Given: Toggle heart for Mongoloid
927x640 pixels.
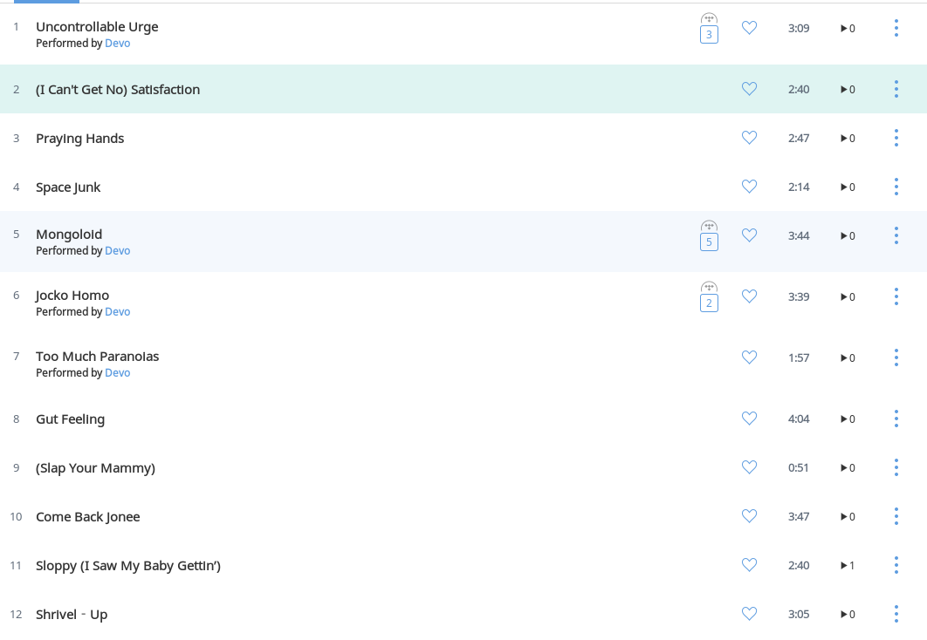Looking at the screenshot, I should [x=749, y=235].
